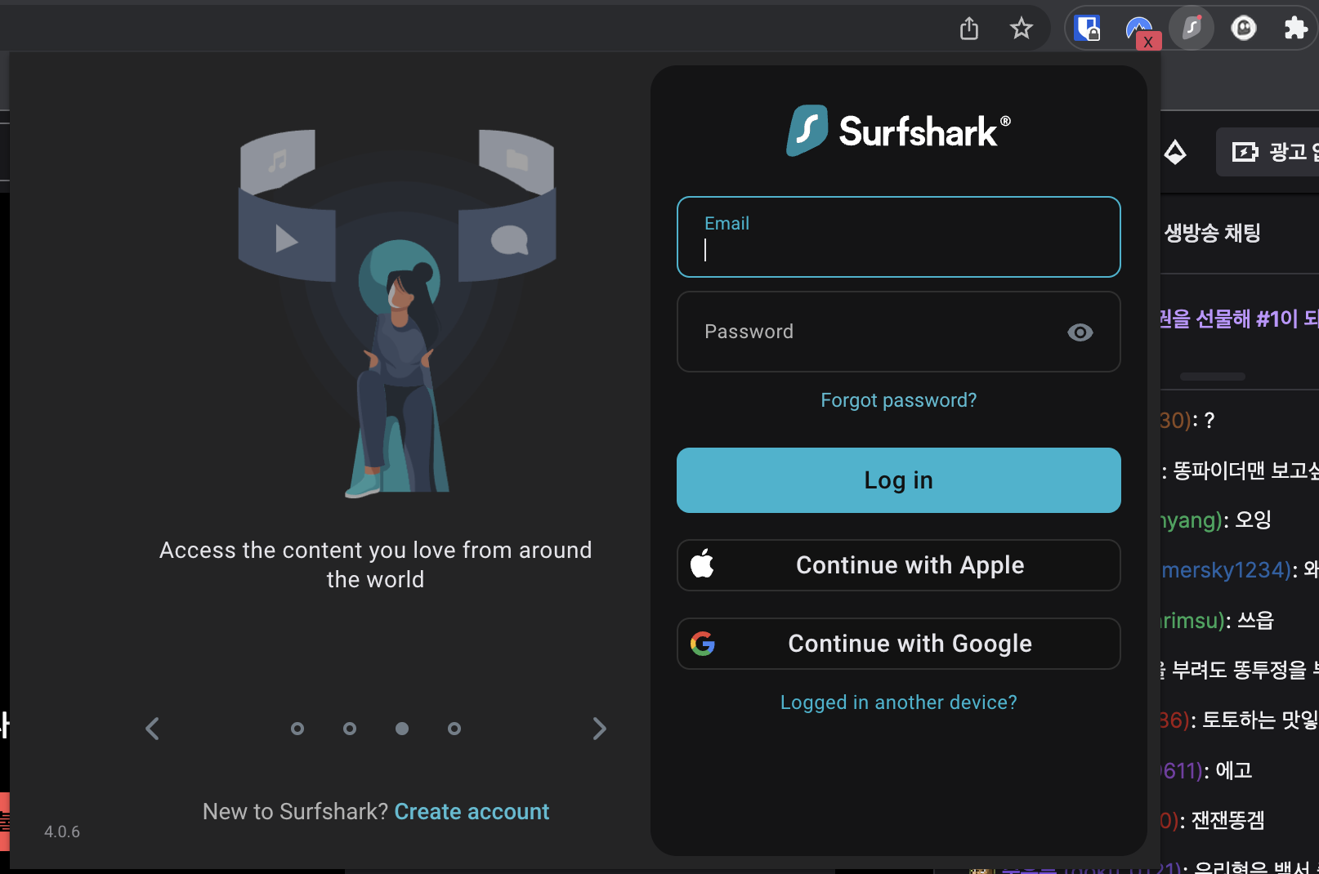Open the Extensions puzzle piece menu
This screenshot has width=1319, height=874.
coord(1295,29)
